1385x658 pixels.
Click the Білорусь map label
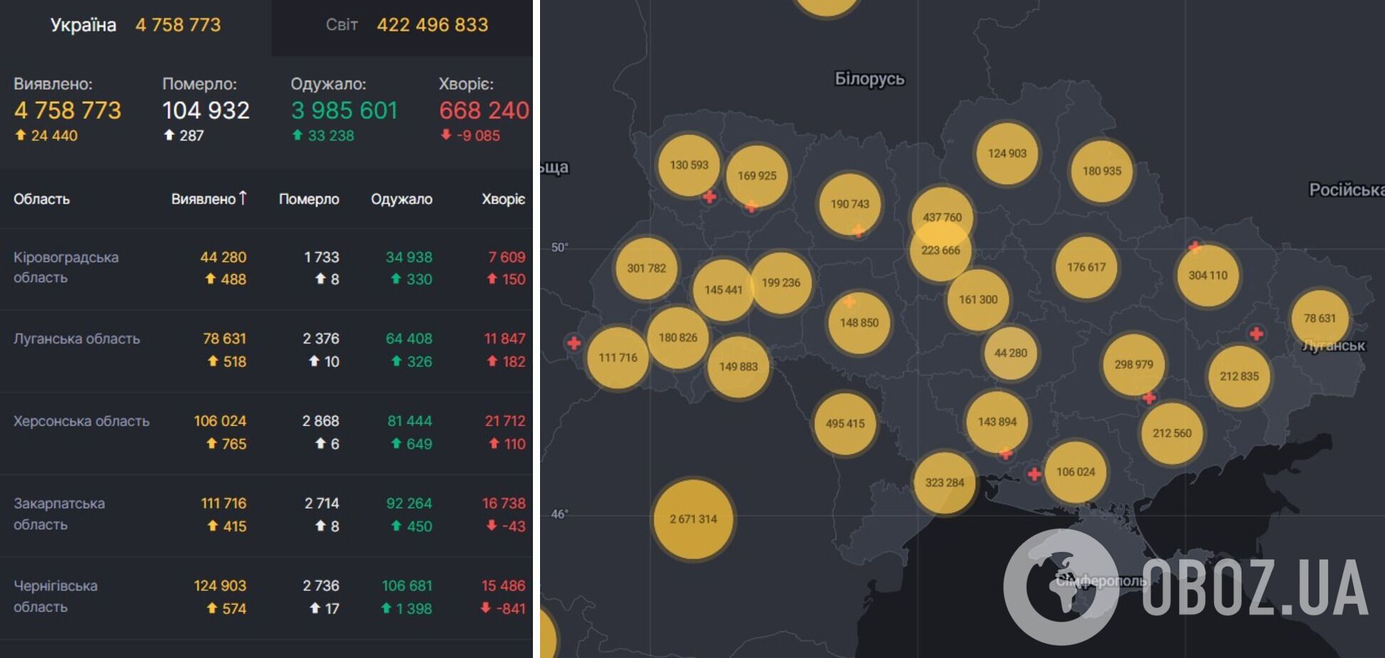[x=869, y=79]
